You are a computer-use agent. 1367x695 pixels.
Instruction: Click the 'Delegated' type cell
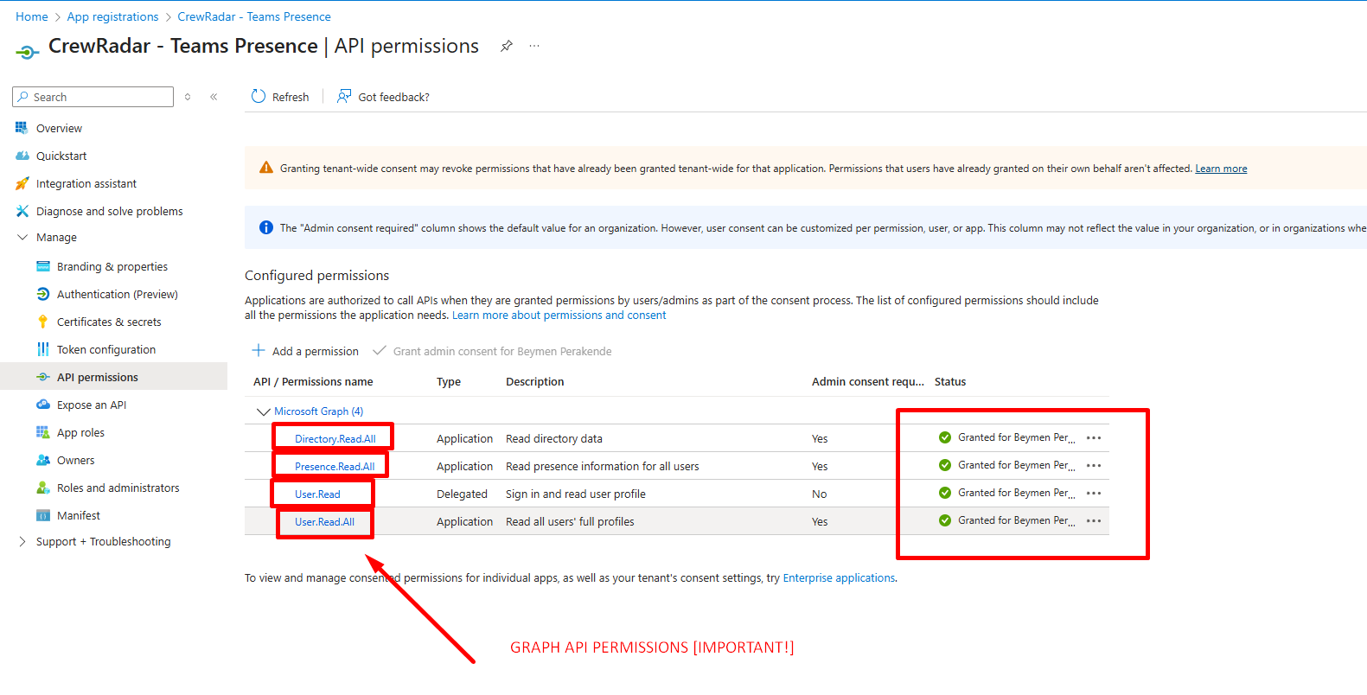462,494
